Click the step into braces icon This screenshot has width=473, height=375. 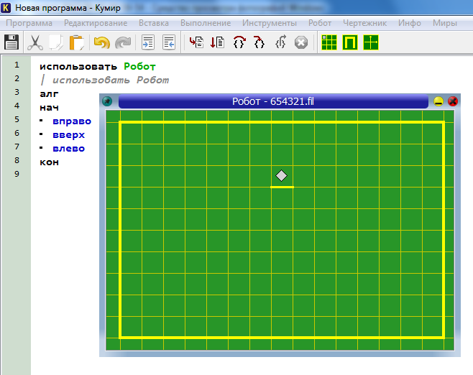tap(259, 42)
